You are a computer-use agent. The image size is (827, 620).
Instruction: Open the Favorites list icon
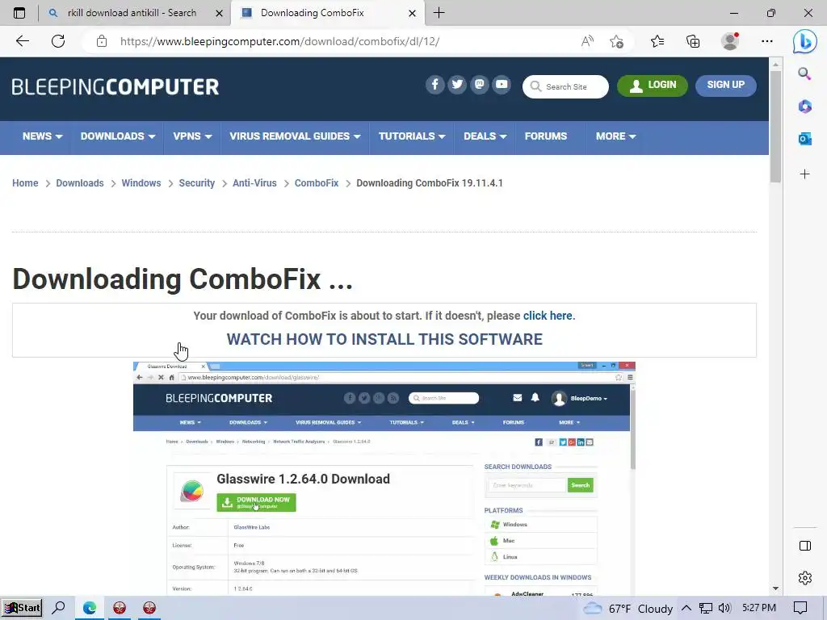[657, 41]
